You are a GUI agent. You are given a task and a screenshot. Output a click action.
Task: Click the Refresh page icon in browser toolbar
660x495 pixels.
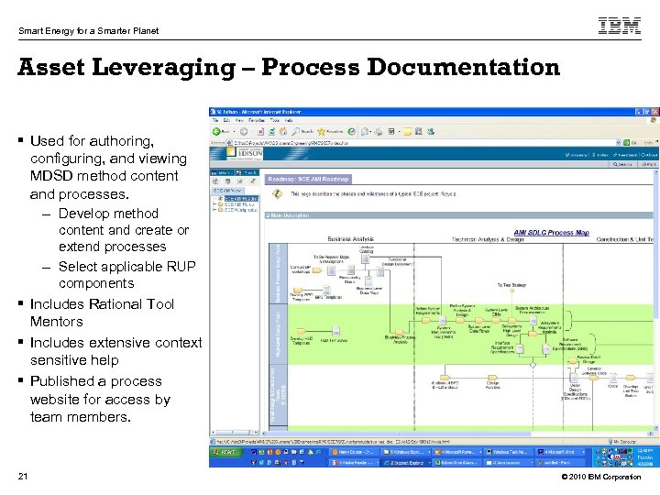pyautogui.click(x=272, y=132)
